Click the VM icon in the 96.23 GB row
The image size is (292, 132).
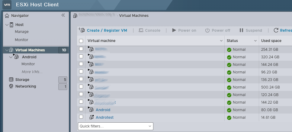[x=91, y=72]
